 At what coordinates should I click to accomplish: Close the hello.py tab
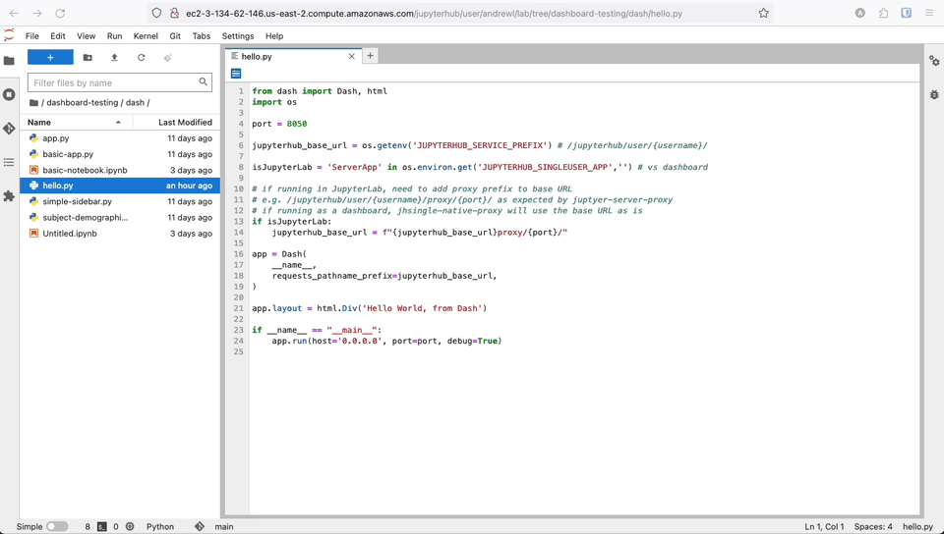(x=352, y=56)
